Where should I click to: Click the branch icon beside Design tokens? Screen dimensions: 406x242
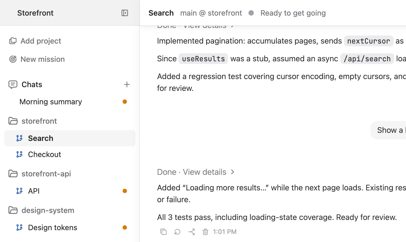coord(19,227)
